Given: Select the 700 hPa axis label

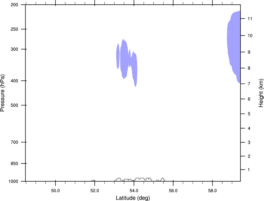Looking at the screenshot, I should point(14,142).
